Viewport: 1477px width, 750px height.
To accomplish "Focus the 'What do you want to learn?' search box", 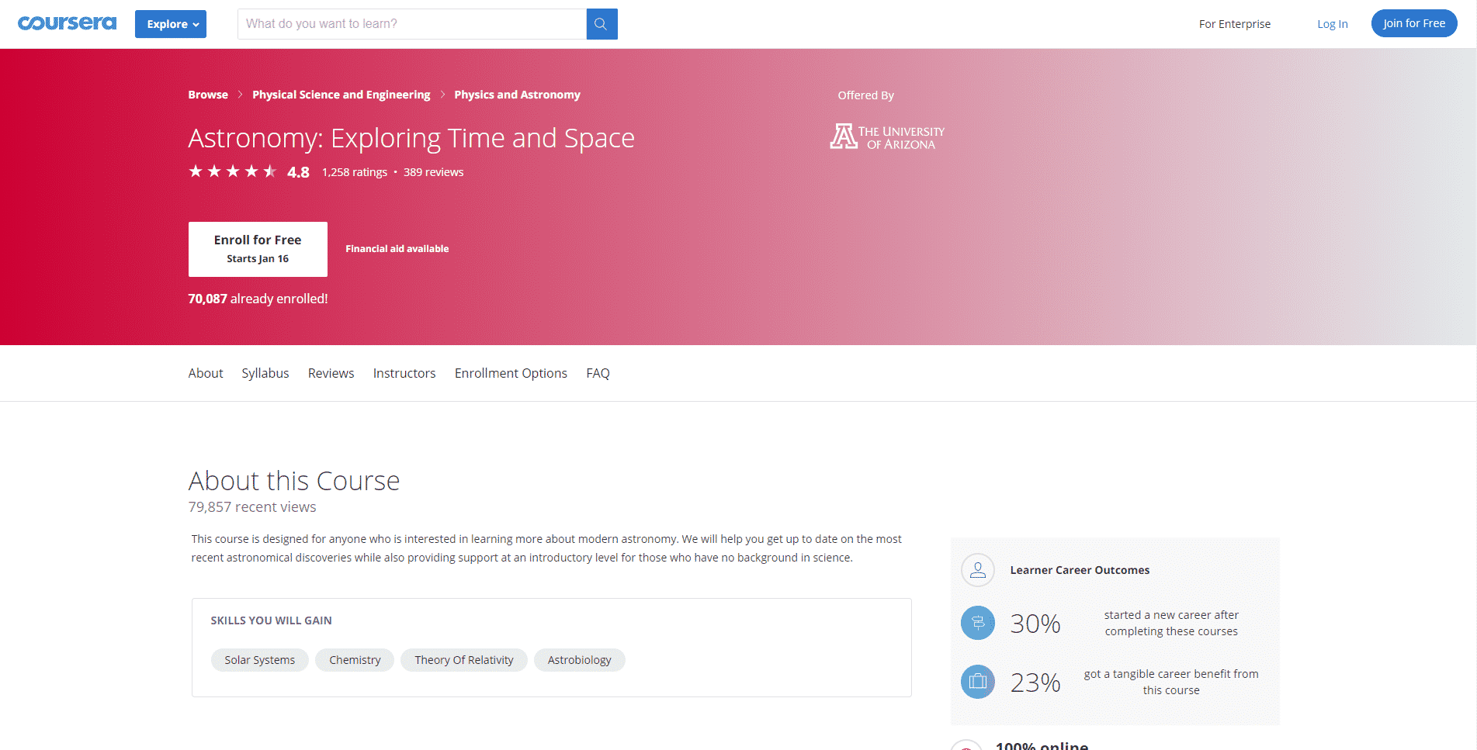I will point(411,24).
